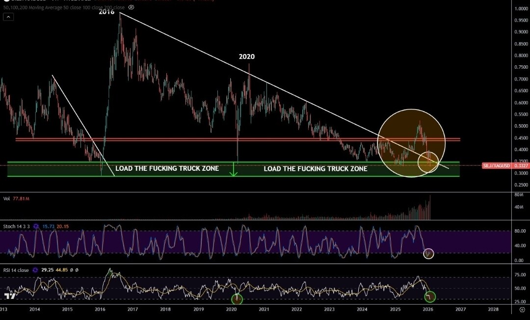Viewport: 530px width, 320px height.
Task: Select the Vol indicator legend label
Action: (x=6, y=200)
